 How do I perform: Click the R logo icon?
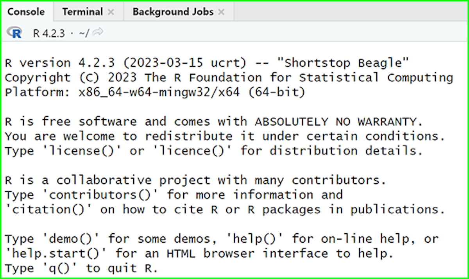tap(14, 33)
